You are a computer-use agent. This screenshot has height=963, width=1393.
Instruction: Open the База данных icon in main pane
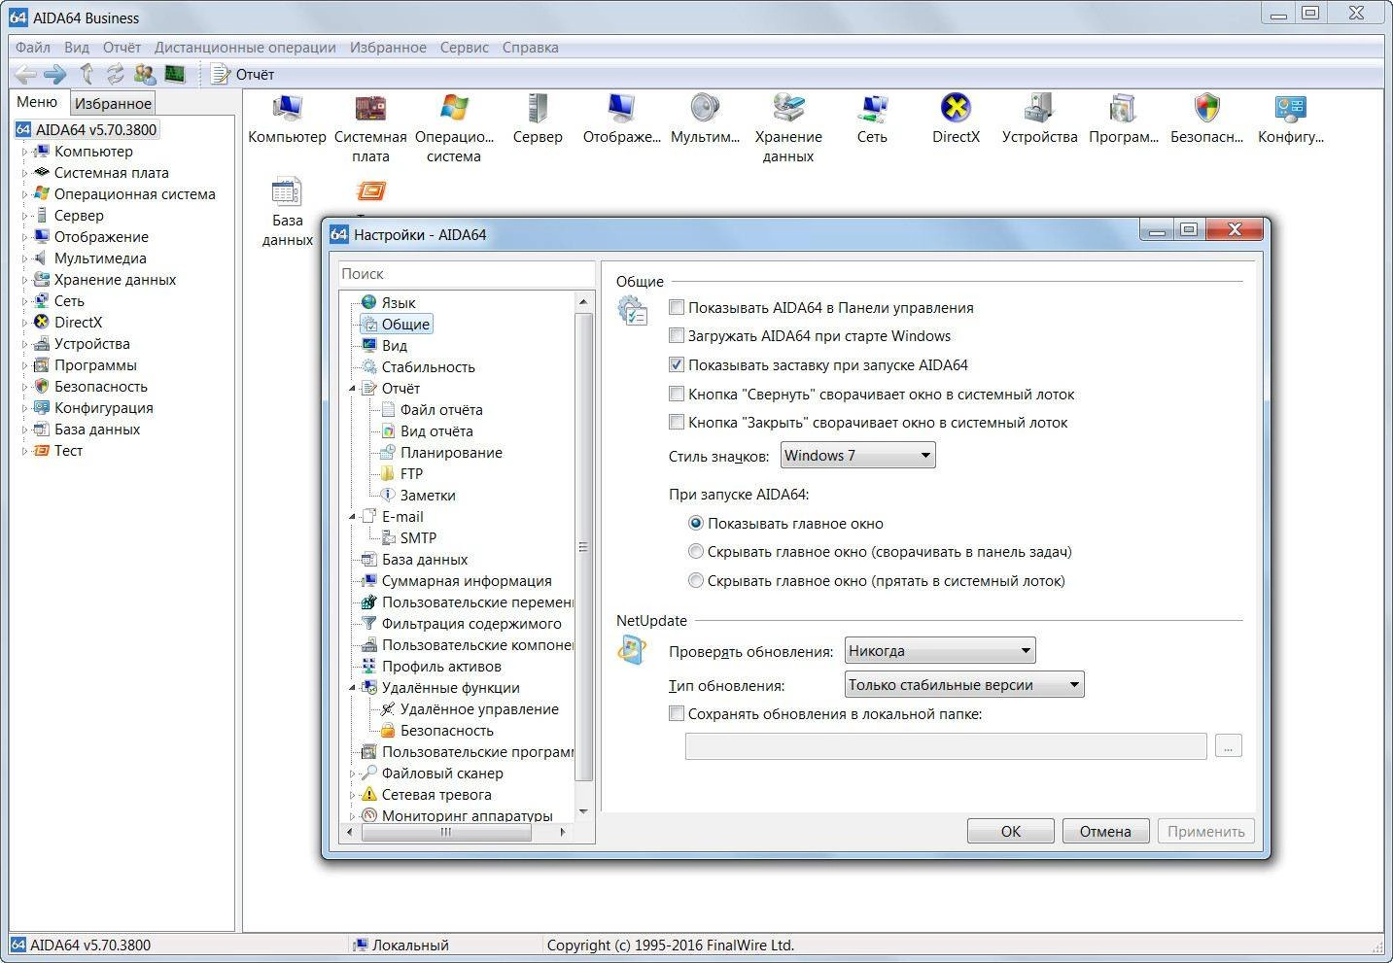(x=287, y=191)
